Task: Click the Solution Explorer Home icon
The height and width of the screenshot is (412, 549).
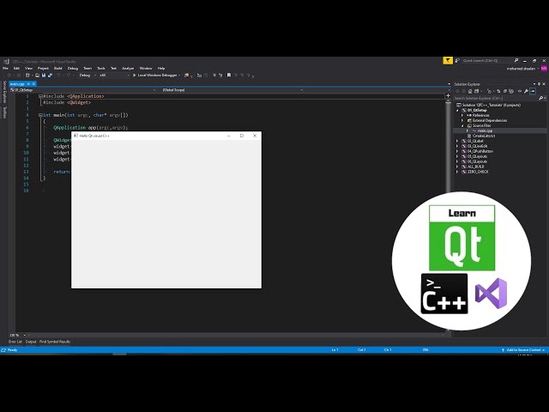Action: 470,92
